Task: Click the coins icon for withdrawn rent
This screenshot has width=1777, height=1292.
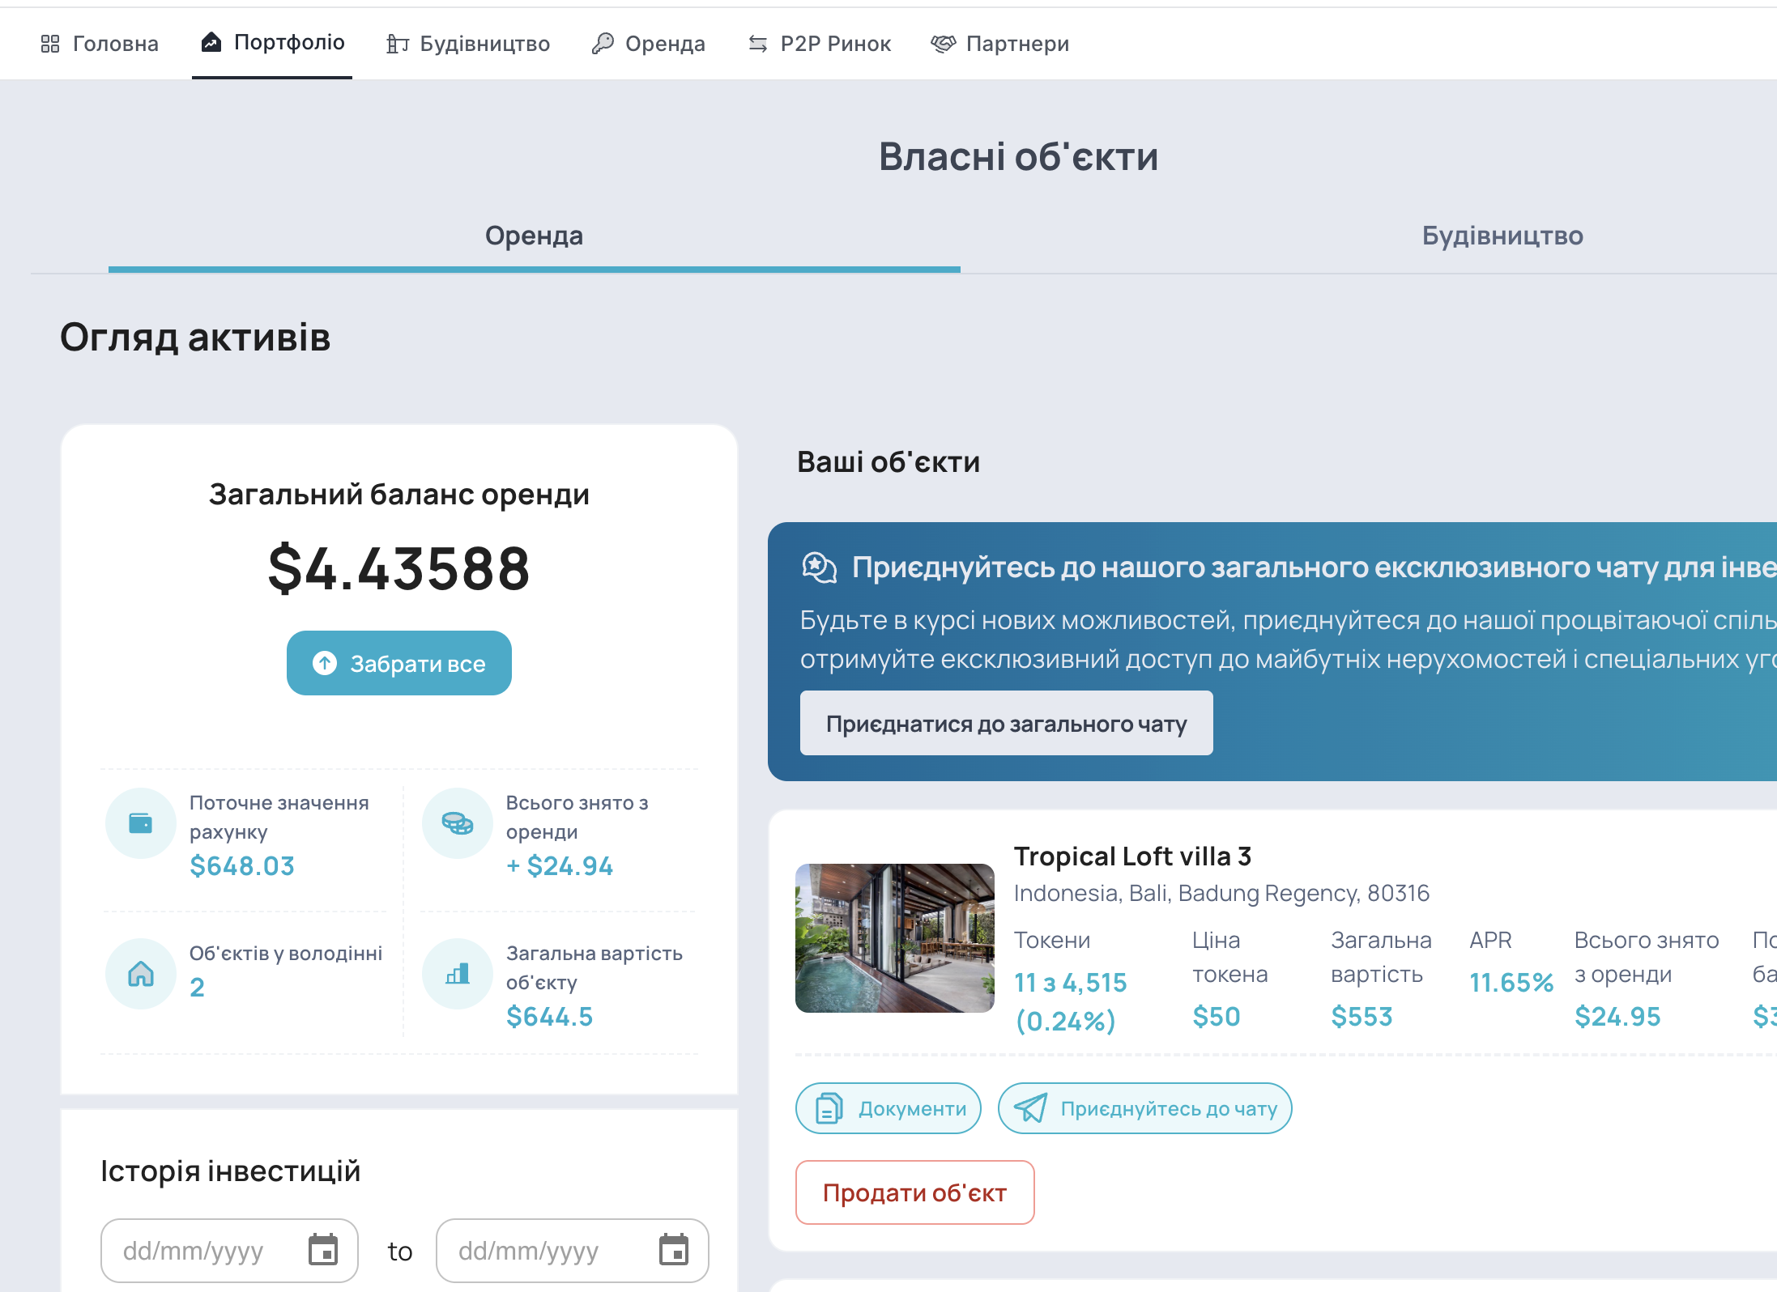Action: [458, 823]
